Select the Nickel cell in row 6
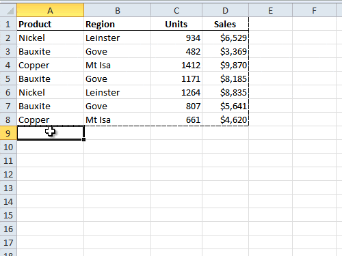This screenshot has height=256, width=342. coord(50,92)
